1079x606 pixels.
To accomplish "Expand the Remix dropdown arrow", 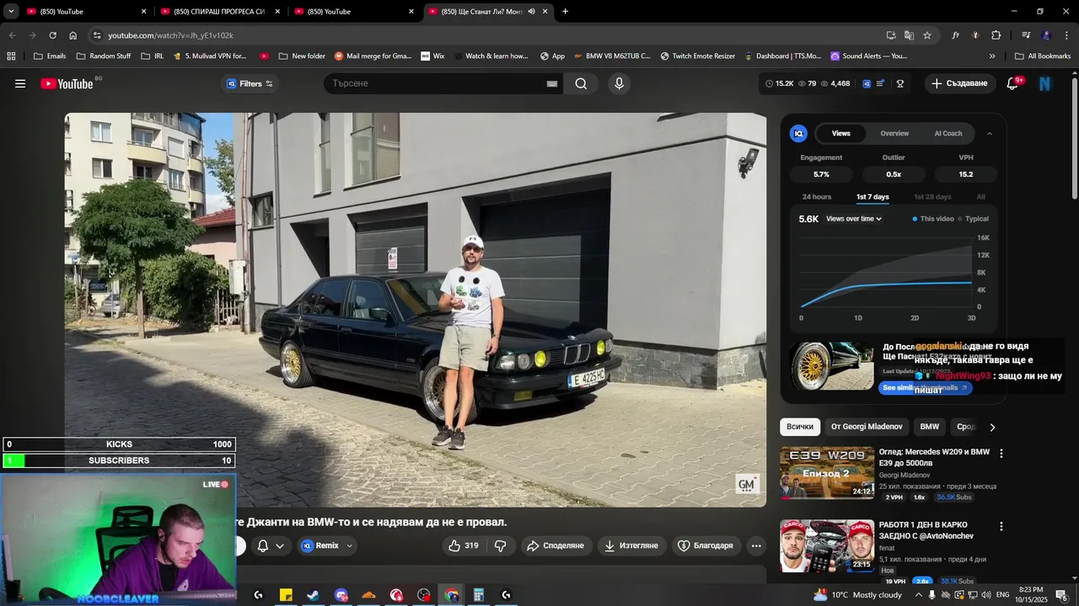I will 349,545.
